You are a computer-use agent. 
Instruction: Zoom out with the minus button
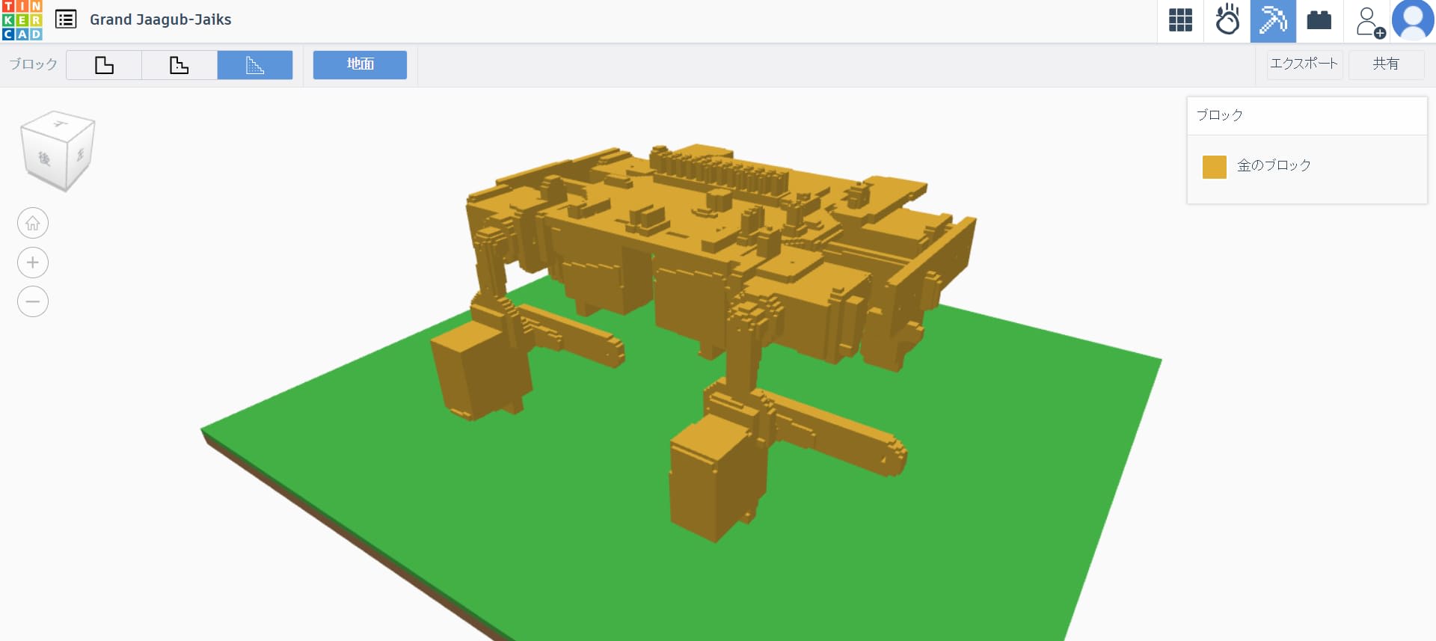pyautogui.click(x=33, y=301)
